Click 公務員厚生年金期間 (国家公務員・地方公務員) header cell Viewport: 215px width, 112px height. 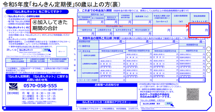[37, 60]
